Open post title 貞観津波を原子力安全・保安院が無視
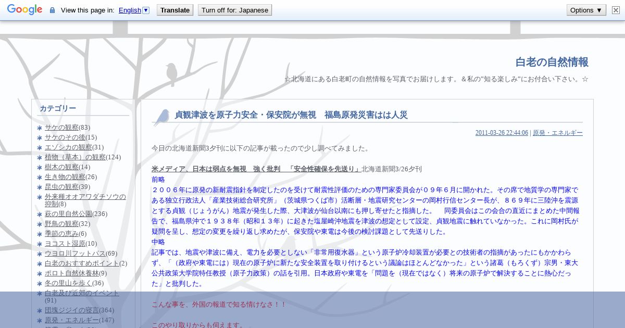 291,115
